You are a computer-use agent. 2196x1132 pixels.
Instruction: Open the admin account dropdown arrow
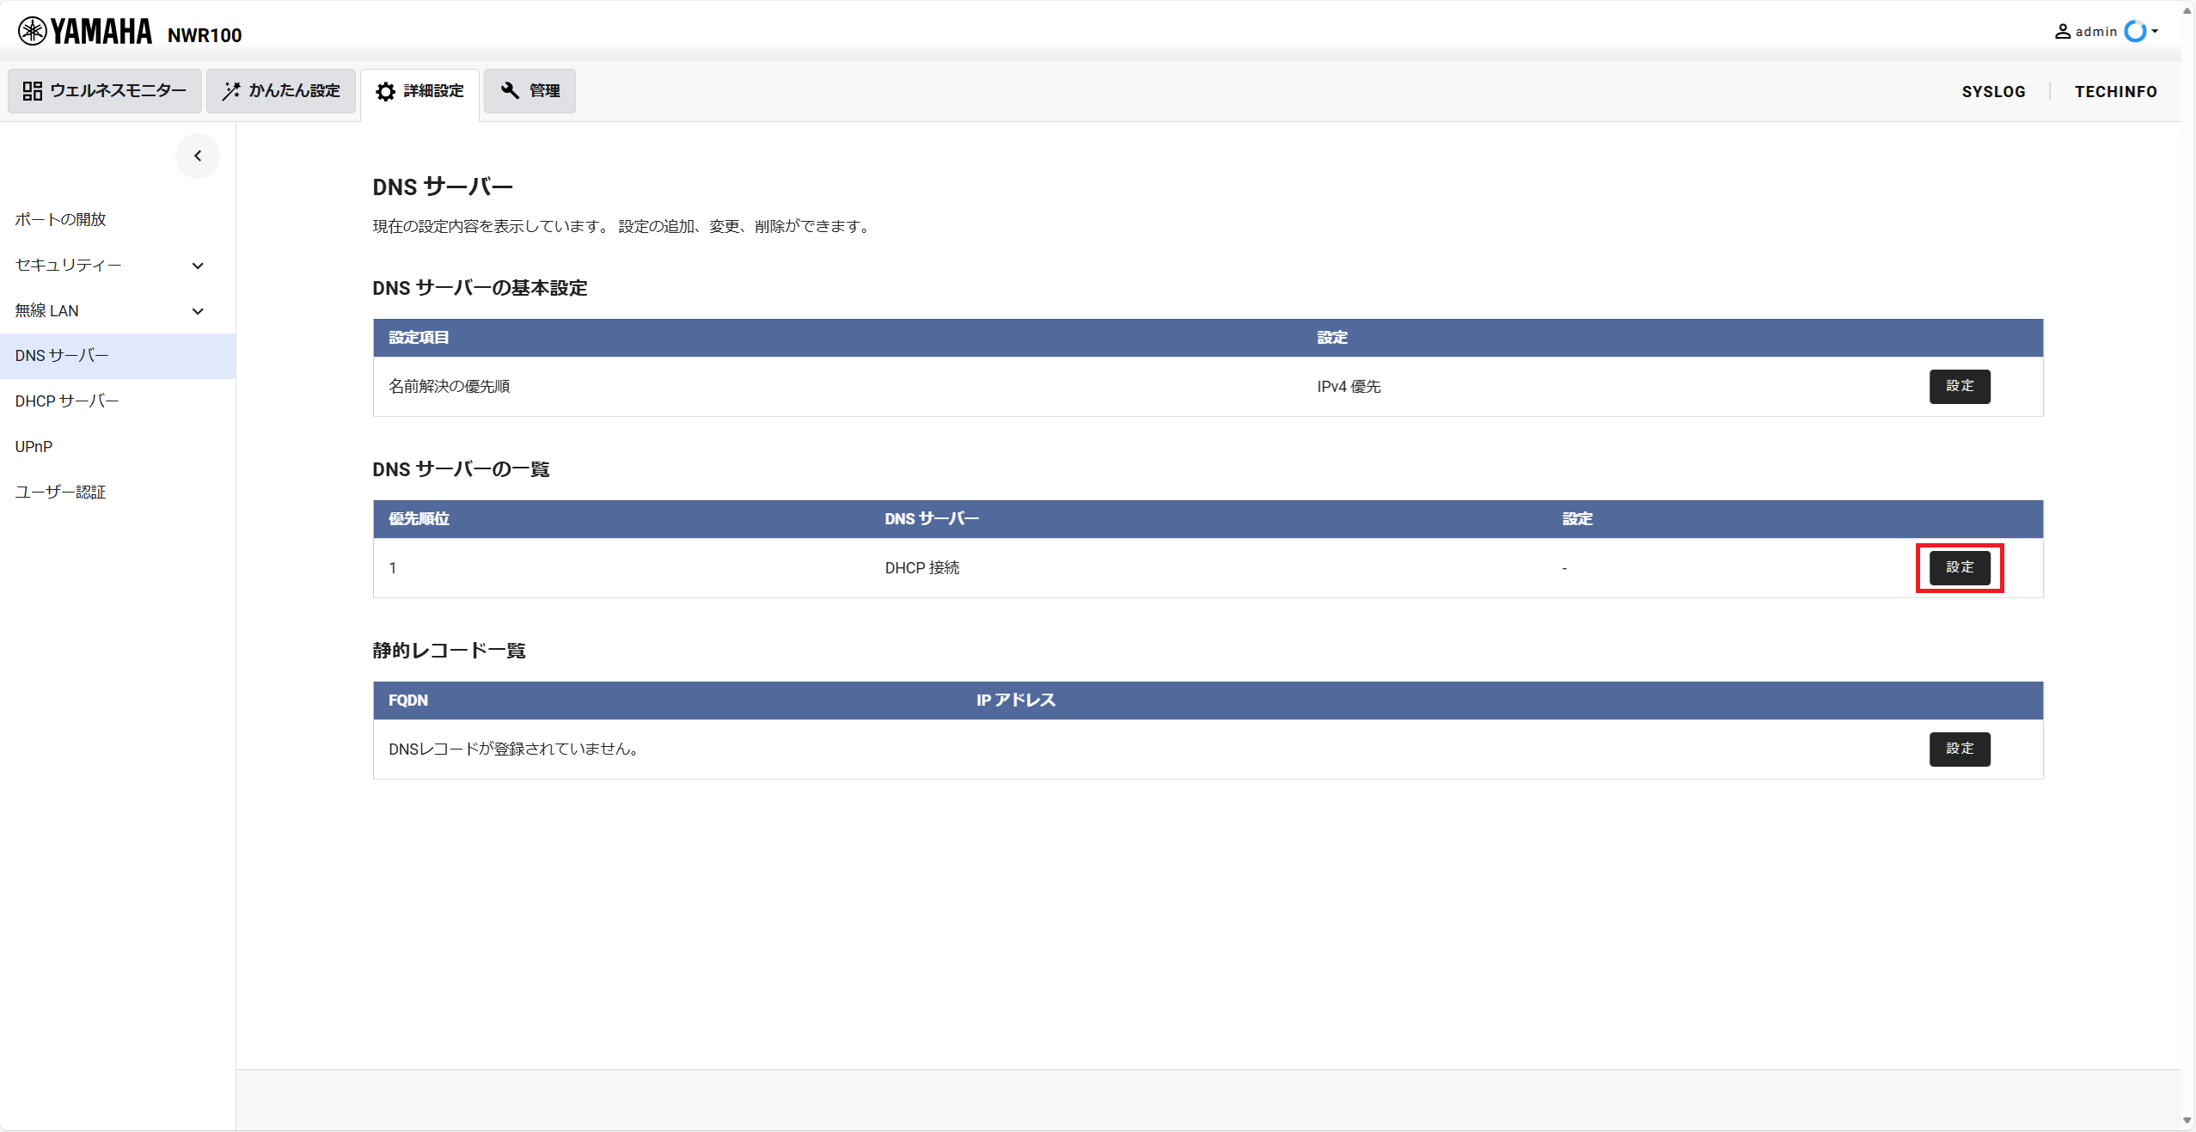click(x=2155, y=32)
